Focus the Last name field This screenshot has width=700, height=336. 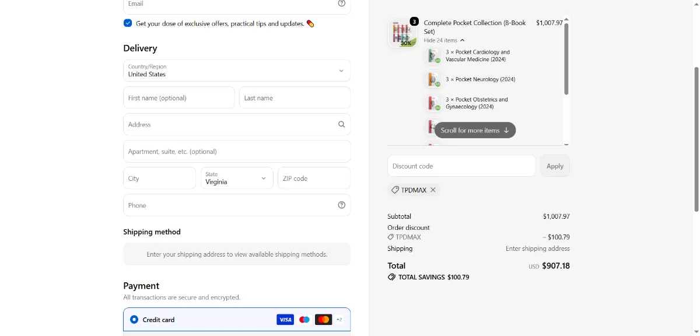[295, 98]
